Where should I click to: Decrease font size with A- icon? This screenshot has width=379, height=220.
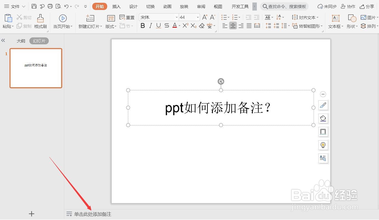click(212, 17)
